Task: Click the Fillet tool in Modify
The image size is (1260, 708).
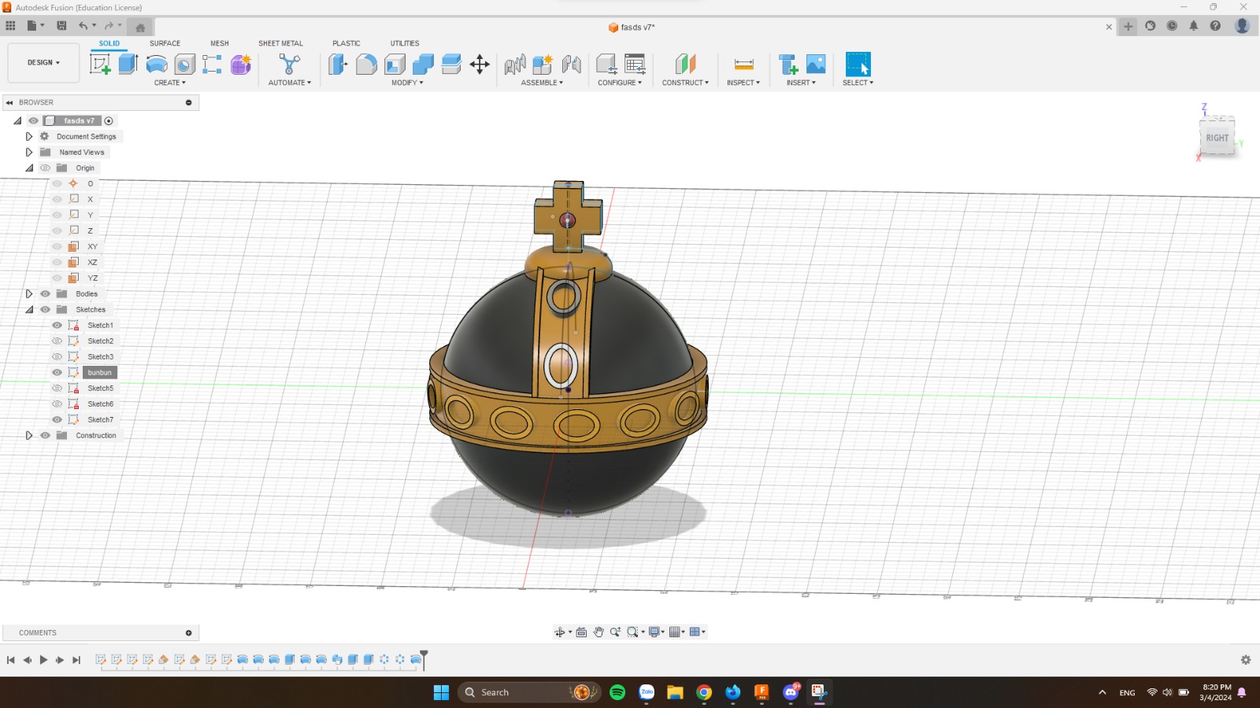Action: click(x=366, y=65)
